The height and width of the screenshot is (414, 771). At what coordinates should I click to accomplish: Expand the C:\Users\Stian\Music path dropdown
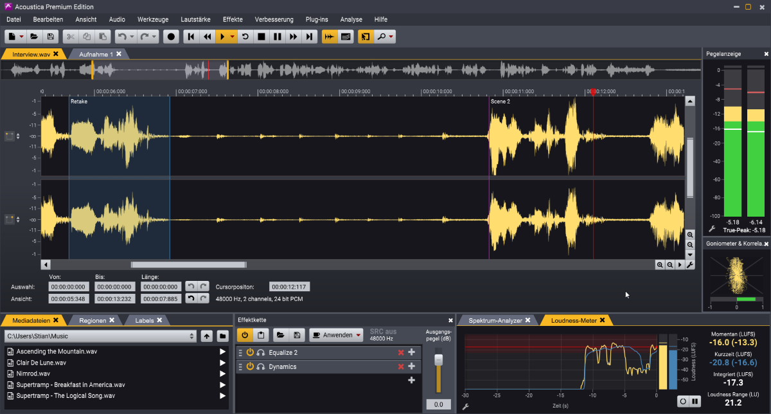(192, 336)
